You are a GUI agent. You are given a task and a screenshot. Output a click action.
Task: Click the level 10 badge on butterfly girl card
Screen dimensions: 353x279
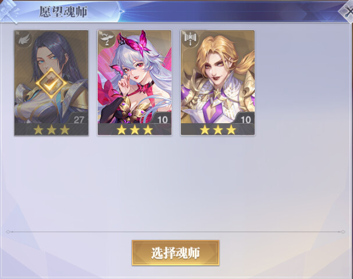[162, 120]
